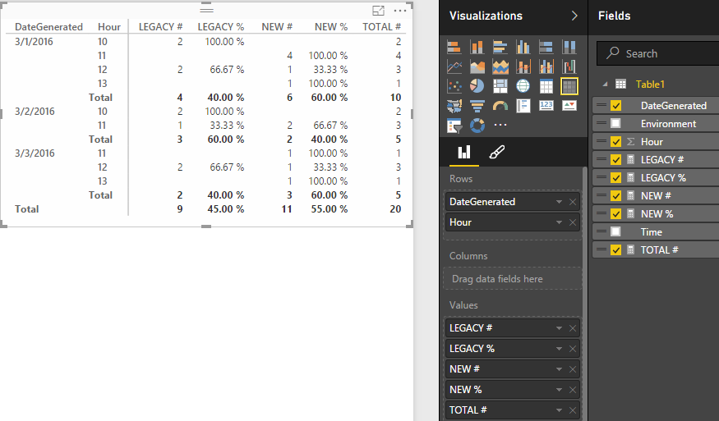Remove NEW # from Values
Viewport: 719px width, 421px height.
[x=573, y=369]
